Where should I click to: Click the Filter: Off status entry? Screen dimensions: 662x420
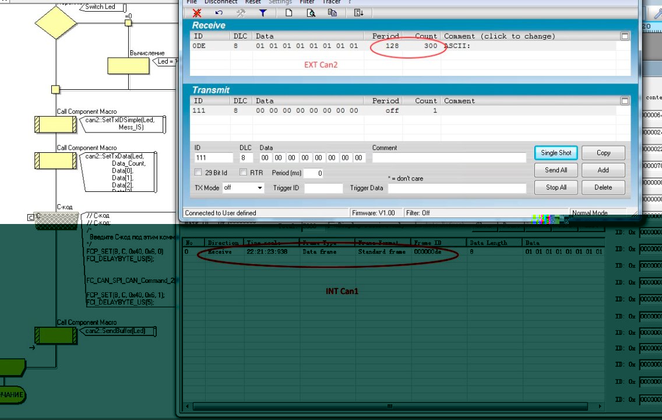[x=418, y=213]
